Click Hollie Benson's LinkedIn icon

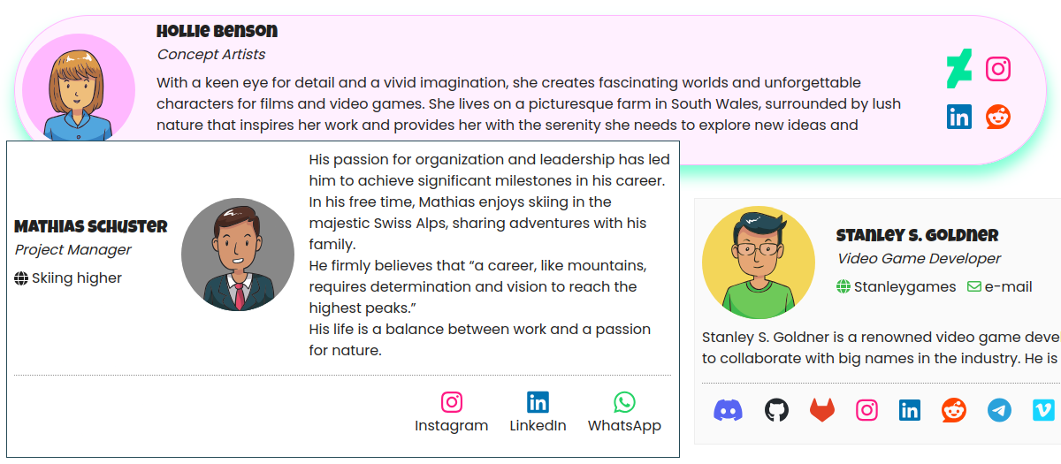tap(958, 117)
